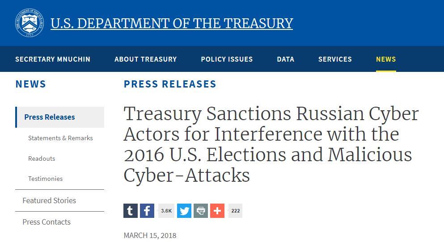Share article on Facebook

click(x=147, y=211)
